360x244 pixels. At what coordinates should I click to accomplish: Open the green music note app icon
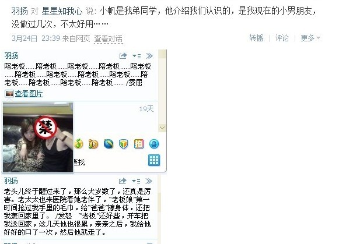tap(79, 144)
